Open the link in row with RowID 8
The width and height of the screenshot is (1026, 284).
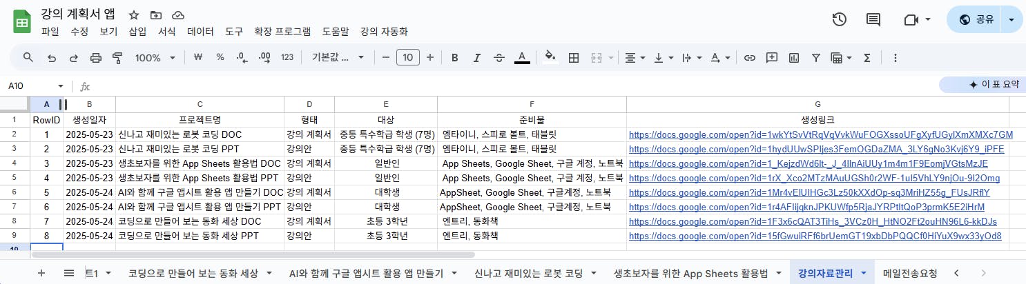click(x=815, y=236)
